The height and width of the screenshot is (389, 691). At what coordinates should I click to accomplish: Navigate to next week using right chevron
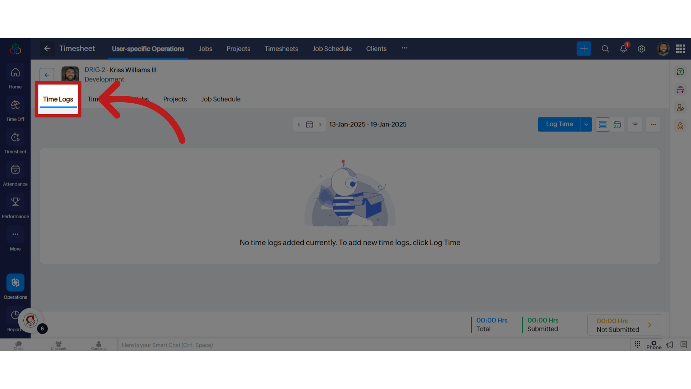pos(320,124)
